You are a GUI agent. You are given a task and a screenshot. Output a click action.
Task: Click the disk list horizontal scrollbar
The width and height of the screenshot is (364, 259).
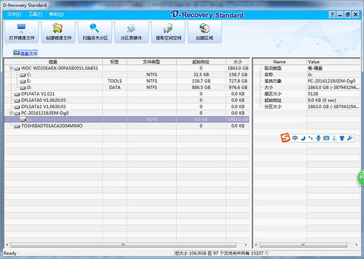123,245
